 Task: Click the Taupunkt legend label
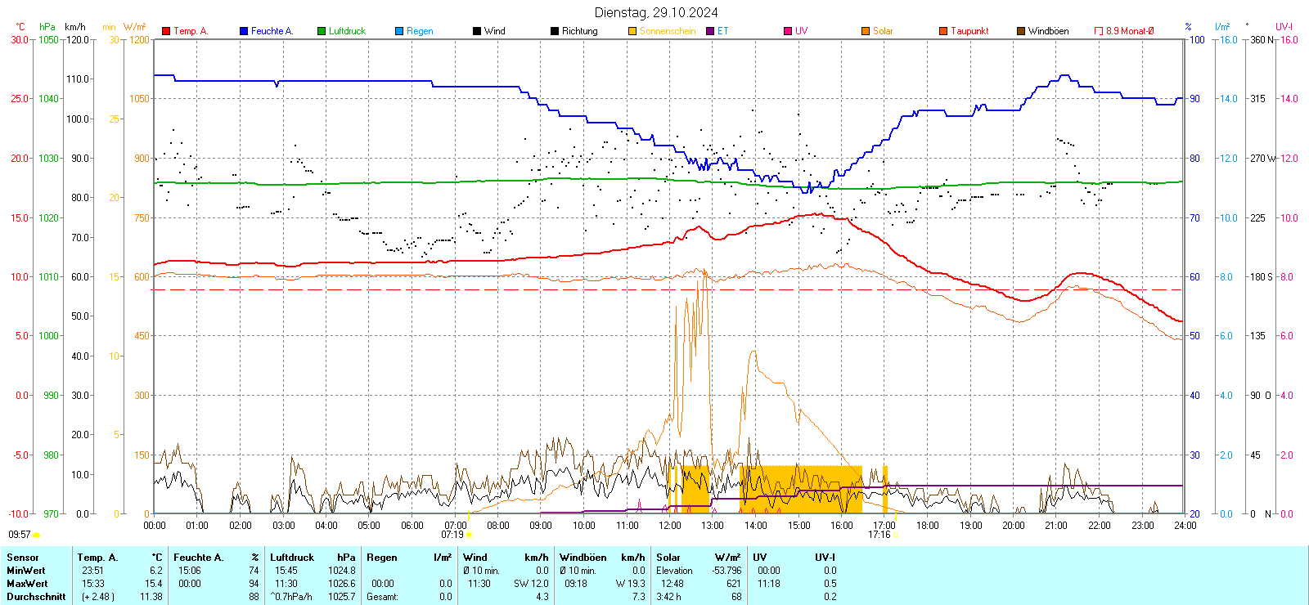pos(969,31)
